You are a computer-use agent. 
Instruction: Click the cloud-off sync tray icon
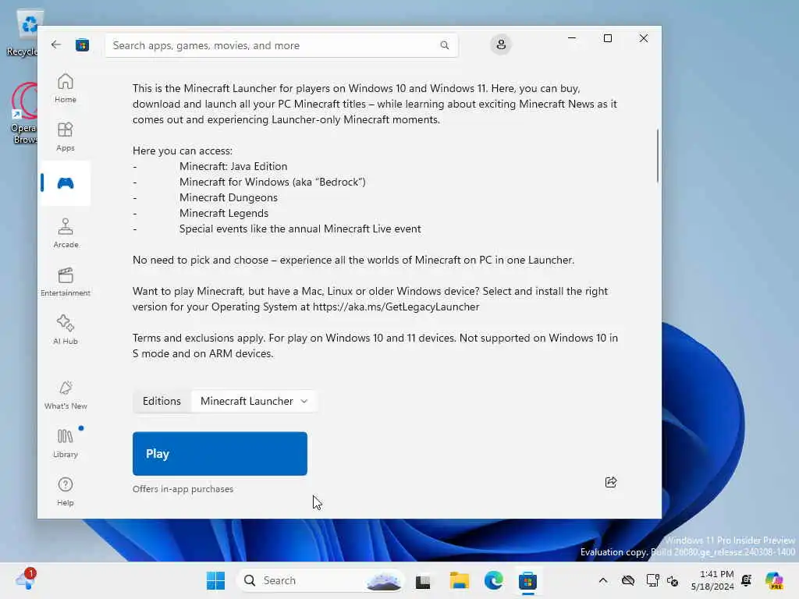pyautogui.click(x=628, y=580)
